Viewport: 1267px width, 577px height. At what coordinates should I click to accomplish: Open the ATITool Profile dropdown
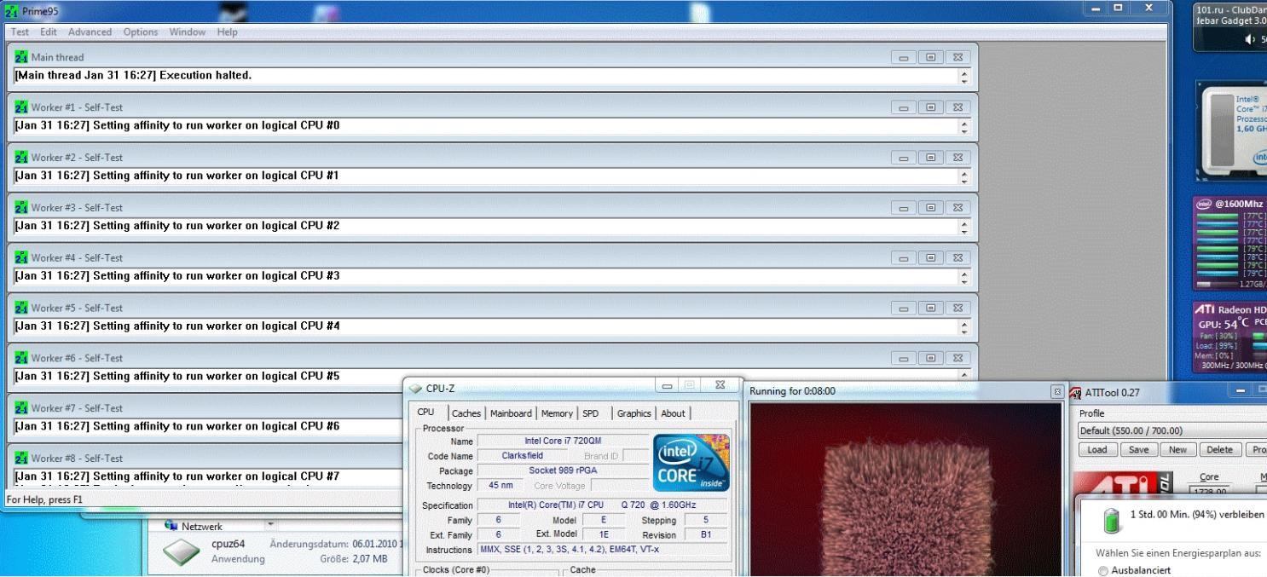[x=1172, y=430]
